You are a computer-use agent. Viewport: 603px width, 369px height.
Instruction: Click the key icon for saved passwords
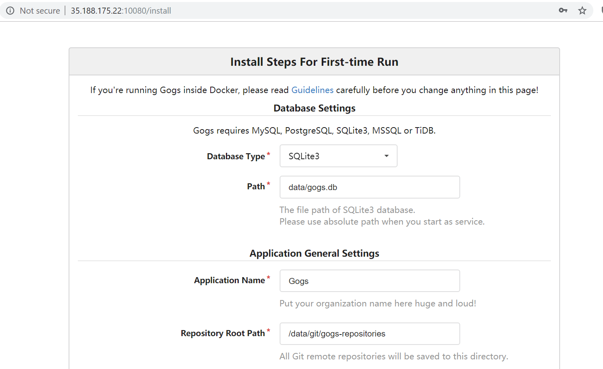click(563, 10)
